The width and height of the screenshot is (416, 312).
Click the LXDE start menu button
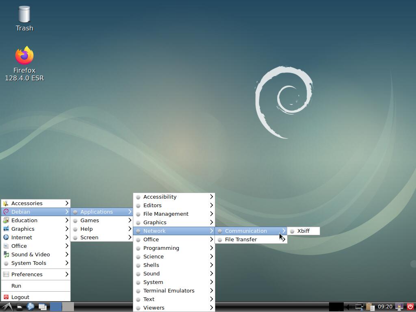7,307
